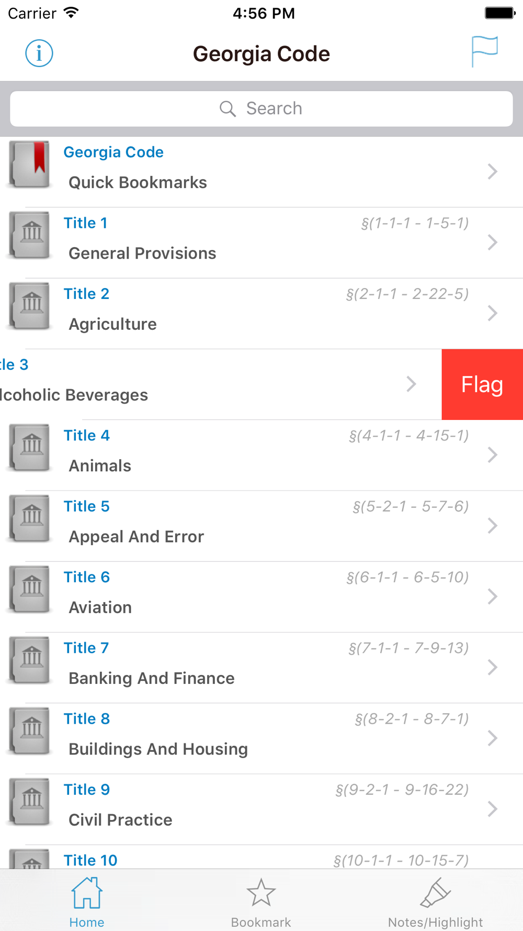Tap the Title 9 Civil Practice icon
Image resolution: width=523 pixels, height=931 pixels.
(x=30, y=802)
